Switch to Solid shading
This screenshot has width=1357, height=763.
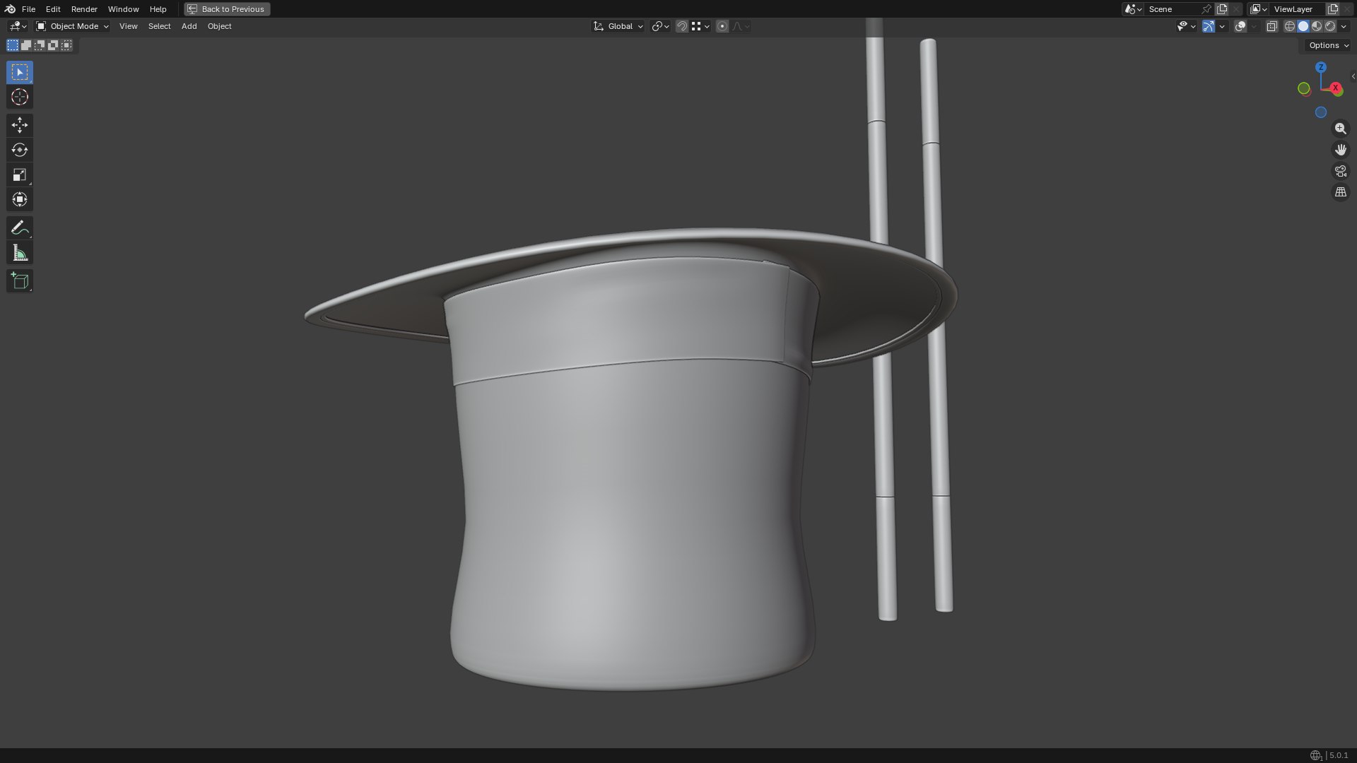click(x=1303, y=26)
